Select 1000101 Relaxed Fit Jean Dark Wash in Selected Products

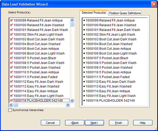click(112, 30)
